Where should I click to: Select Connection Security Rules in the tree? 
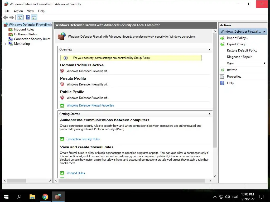point(32,39)
